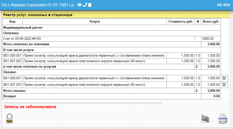Edit the rendered dermatologist service row
The width and height of the screenshot is (233, 129).
(224, 78)
